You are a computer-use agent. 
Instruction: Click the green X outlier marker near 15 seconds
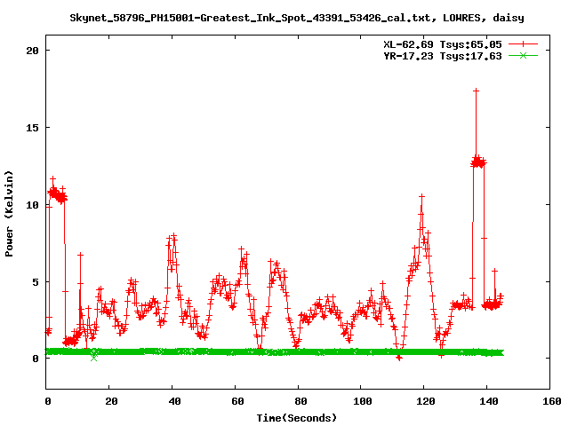[94, 357]
